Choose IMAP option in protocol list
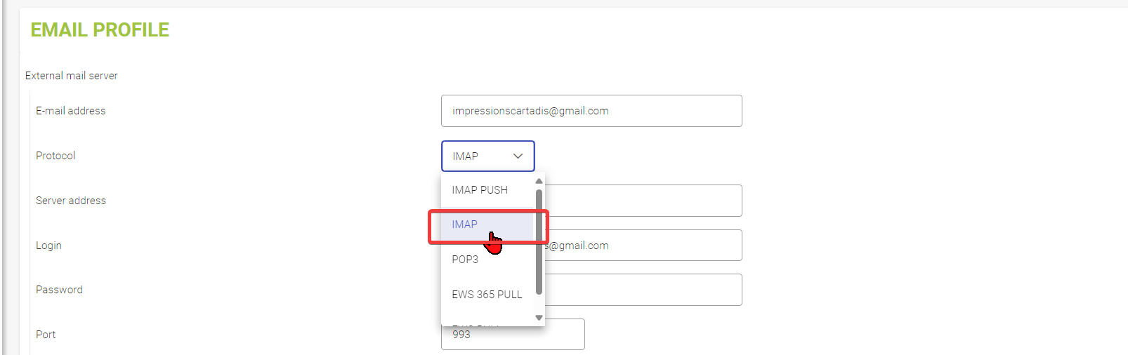 (487, 225)
